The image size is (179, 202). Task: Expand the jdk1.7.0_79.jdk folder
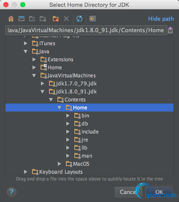43,84
